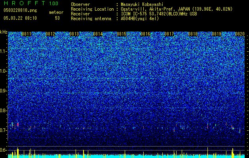
Task: Click the A504HB(yagi 4el) antenna text
Action: pos(140,19)
